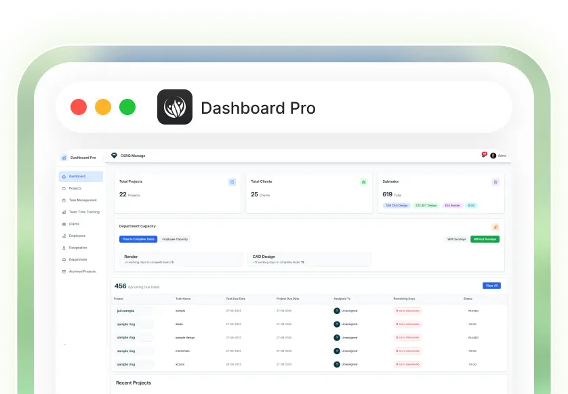Click the CSRQ Manage diamond logo
The width and height of the screenshot is (568, 394).
coord(114,156)
